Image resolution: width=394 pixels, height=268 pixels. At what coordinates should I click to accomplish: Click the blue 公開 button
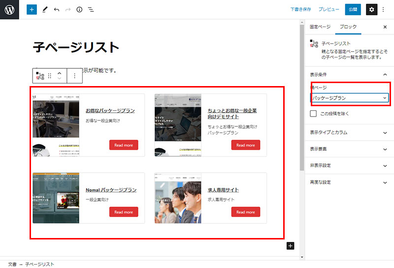tap(353, 9)
